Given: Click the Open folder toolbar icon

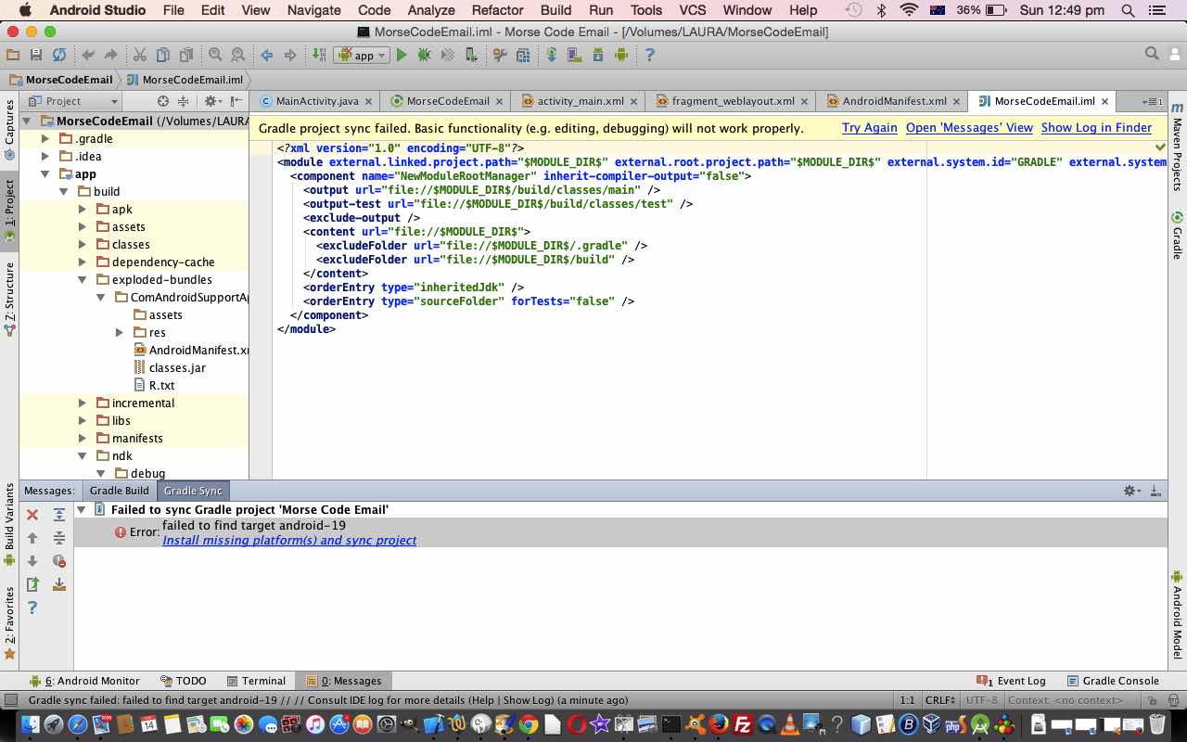Looking at the screenshot, I should click(13, 56).
